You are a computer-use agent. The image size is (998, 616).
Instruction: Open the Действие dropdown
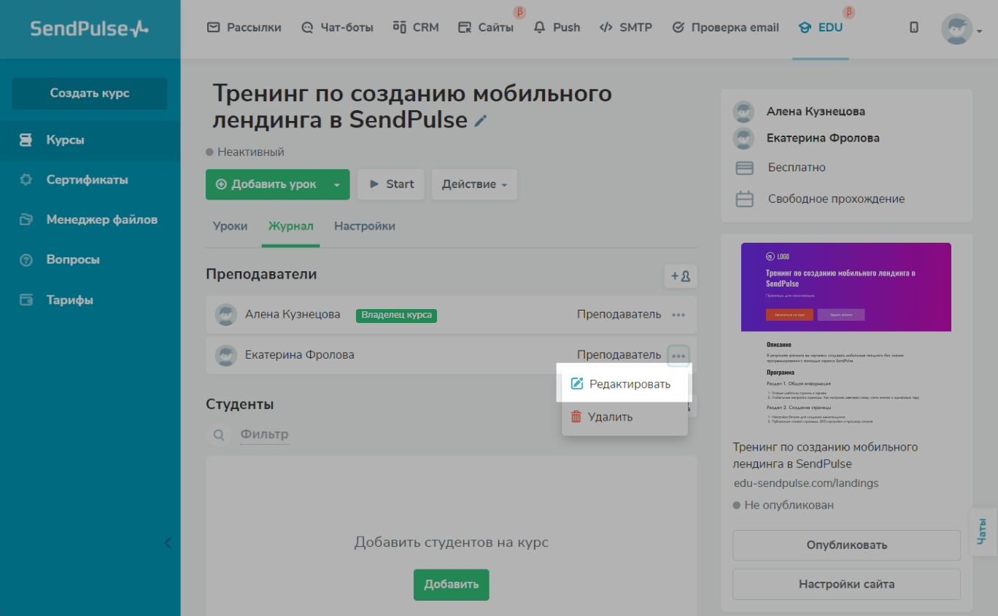[474, 184]
